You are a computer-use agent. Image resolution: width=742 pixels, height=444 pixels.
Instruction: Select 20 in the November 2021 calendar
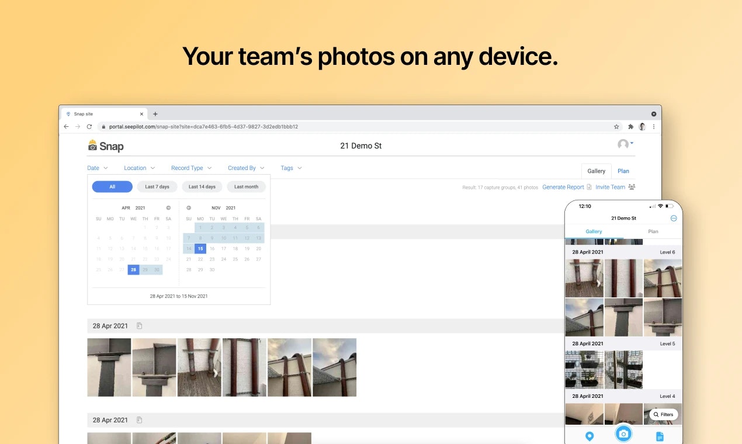point(259,248)
